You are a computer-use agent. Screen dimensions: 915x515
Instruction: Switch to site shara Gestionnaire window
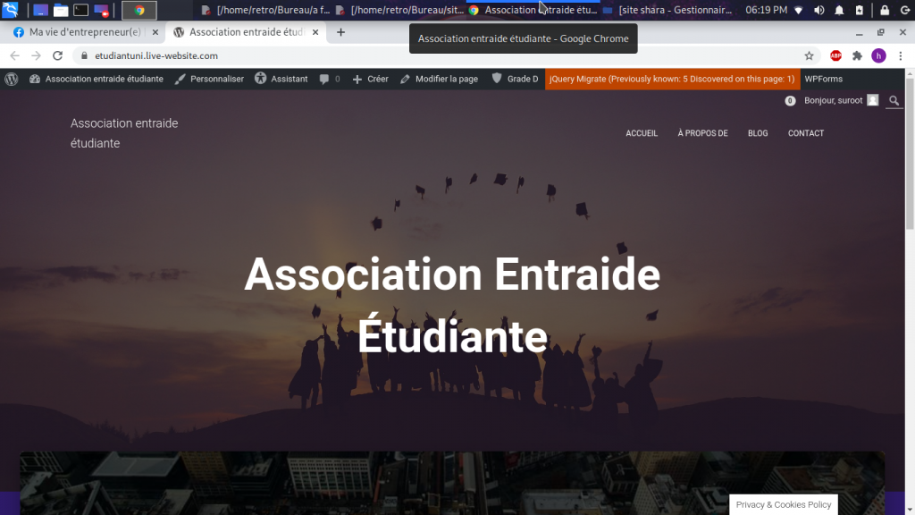667,10
